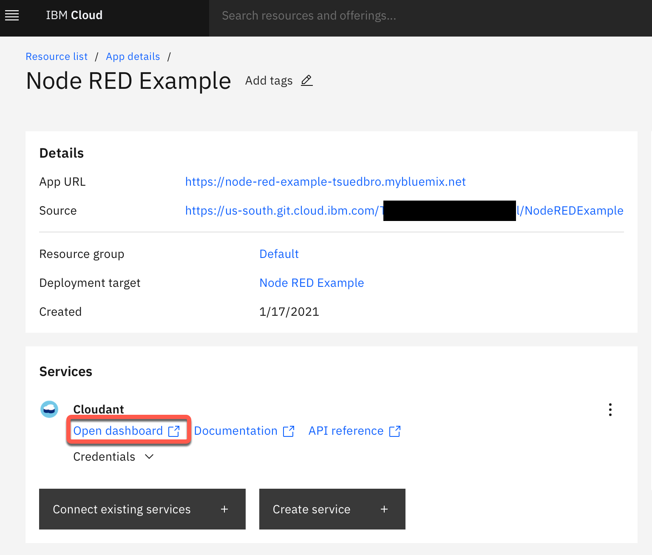Click the Open dashboard external-link icon

174,431
